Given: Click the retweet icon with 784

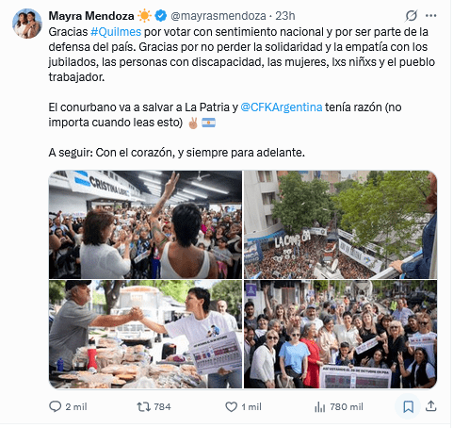Looking at the screenshot, I should pyautogui.click(x=144, y=407).
